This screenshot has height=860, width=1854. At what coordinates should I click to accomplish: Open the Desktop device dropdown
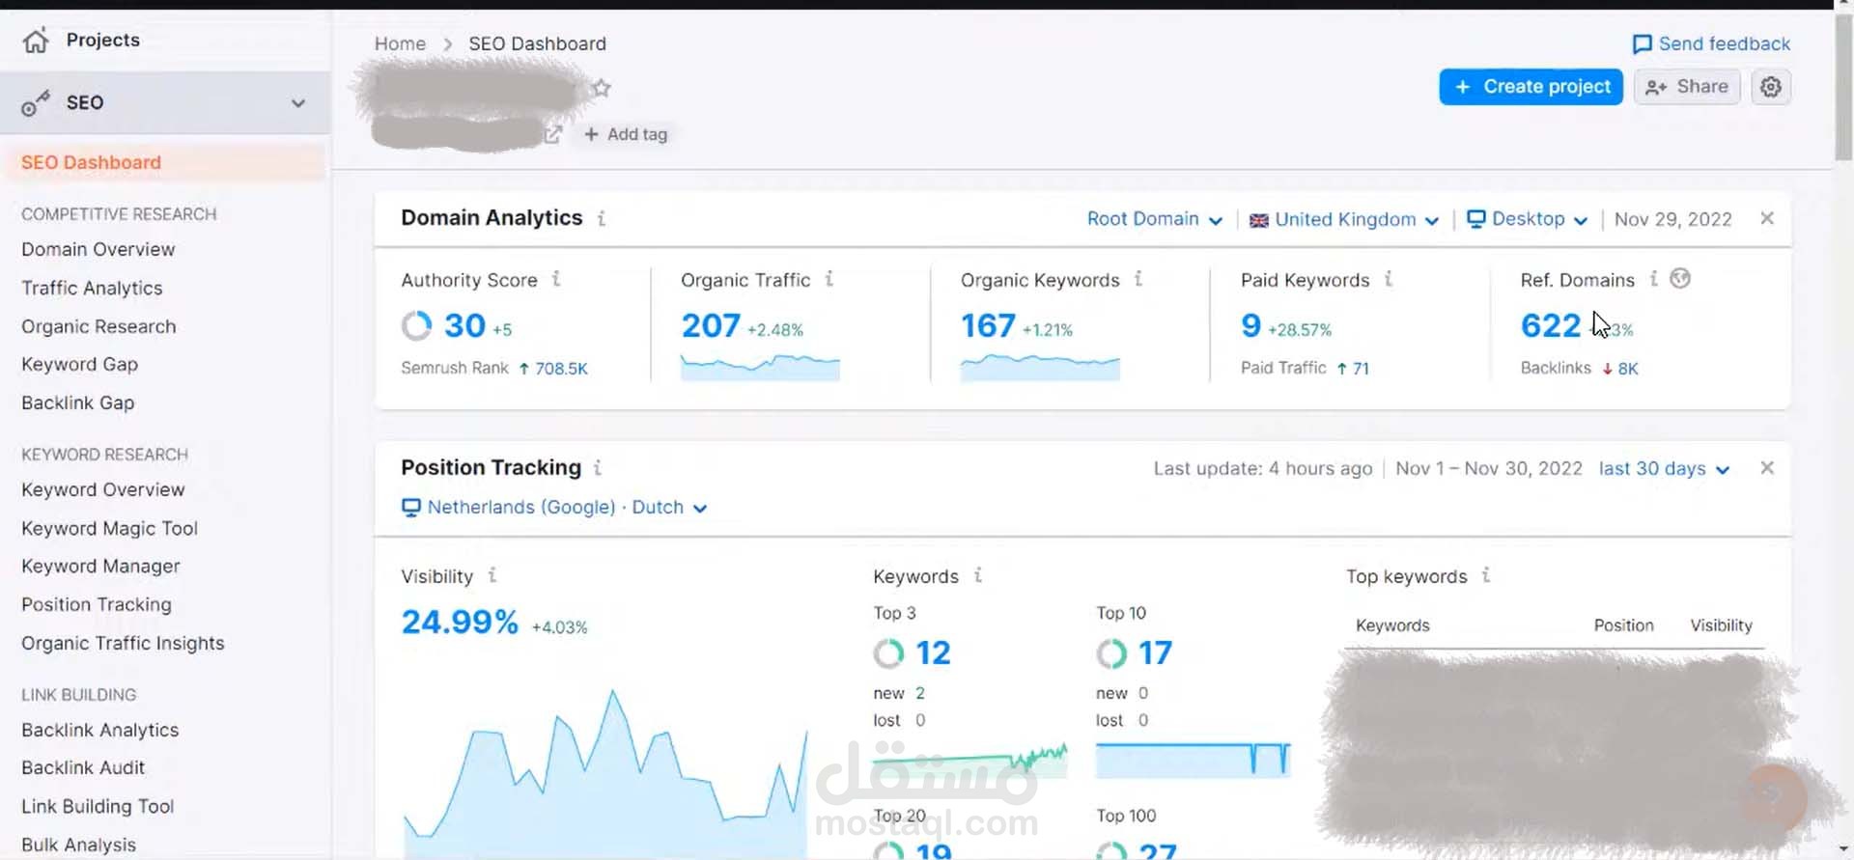(1528, 219)
